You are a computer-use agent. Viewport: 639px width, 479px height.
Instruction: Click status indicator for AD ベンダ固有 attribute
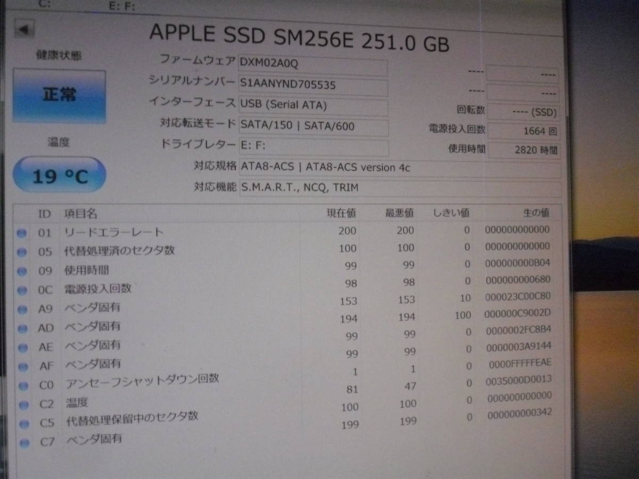(x=21, y=327)
